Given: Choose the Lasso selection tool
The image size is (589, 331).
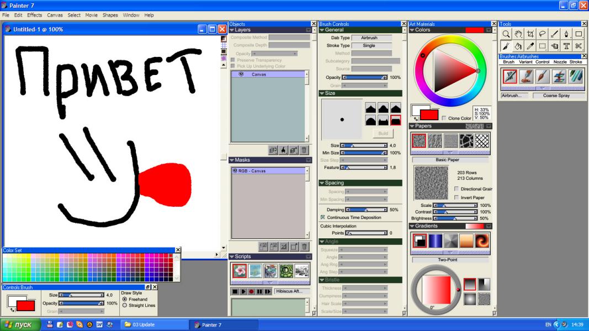Looking at the screenshot, I should pyautogui.click(x=543, y=34).
